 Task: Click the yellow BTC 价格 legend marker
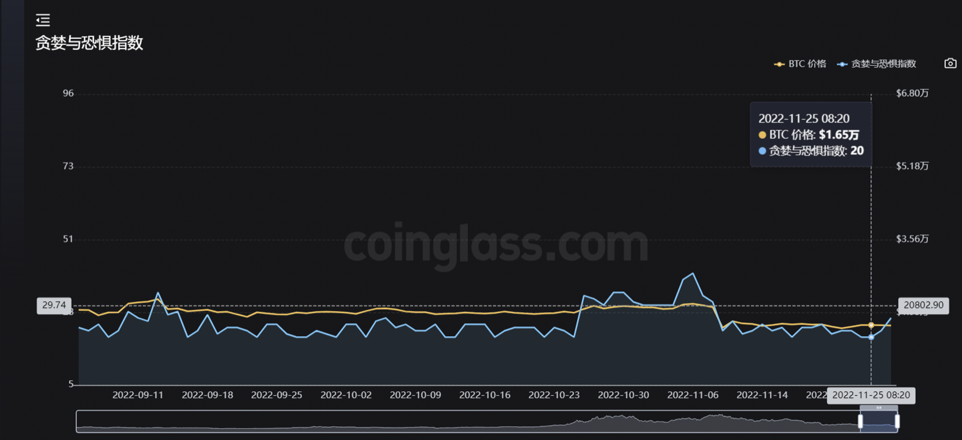tap(779, 64)
